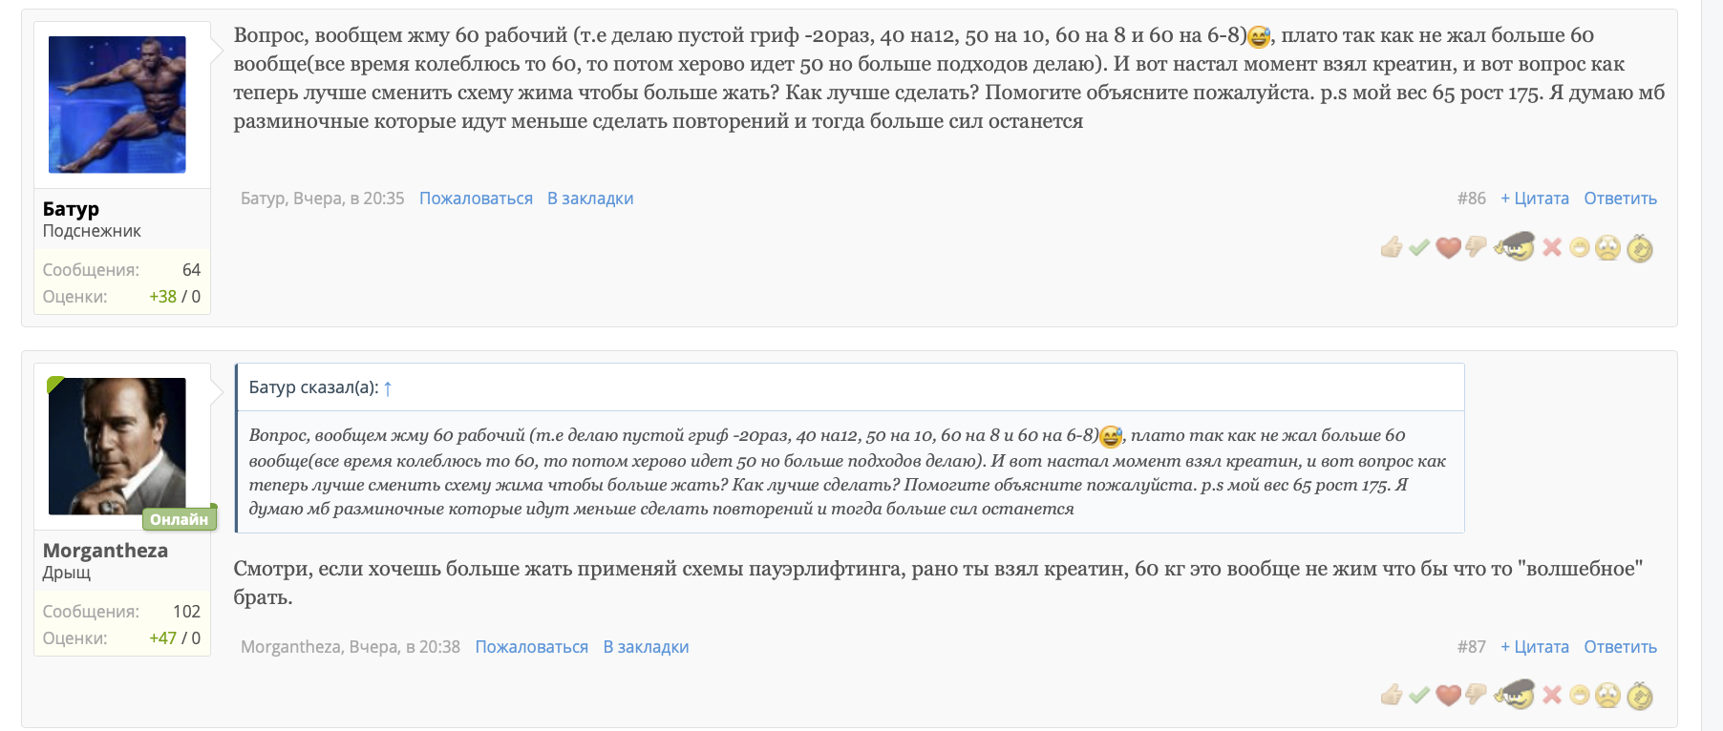Click Пожаловаться link under Батур's post
Image resolution: width=1723 pixels, height=731 pixels.
476,198
